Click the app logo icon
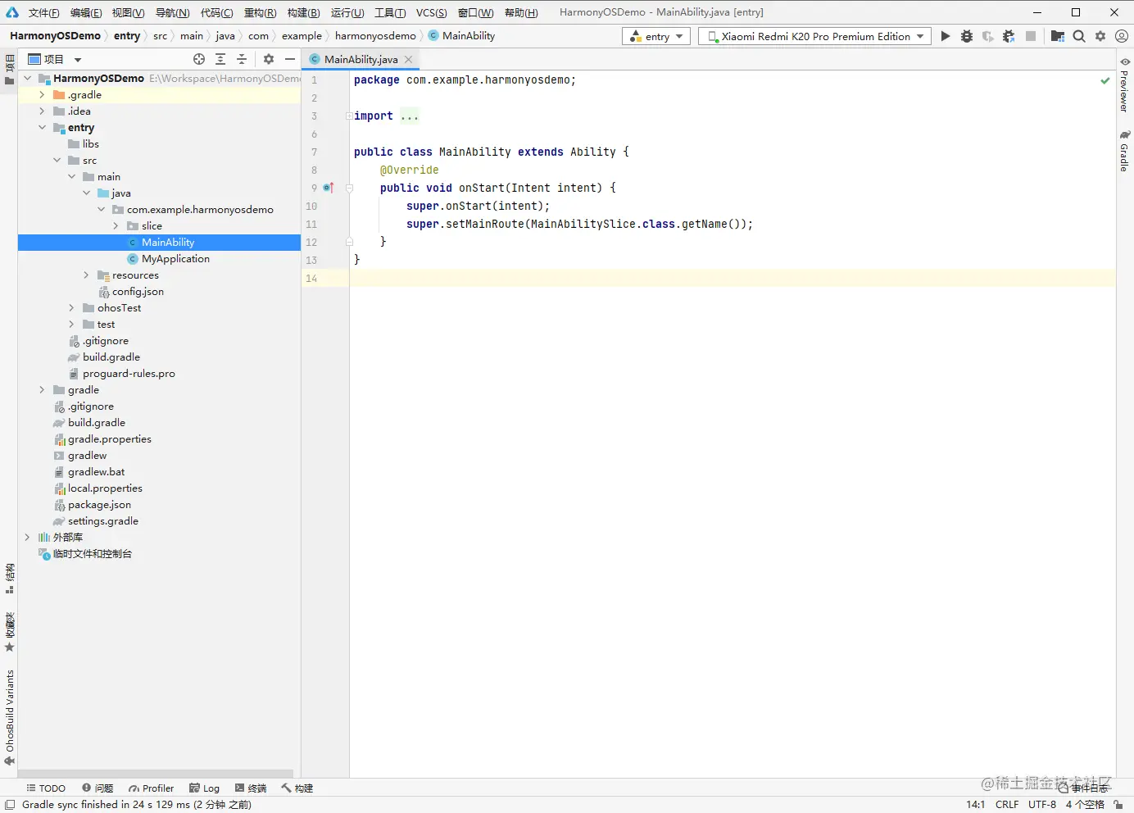Screen dimensions: 1134x813 11,12
